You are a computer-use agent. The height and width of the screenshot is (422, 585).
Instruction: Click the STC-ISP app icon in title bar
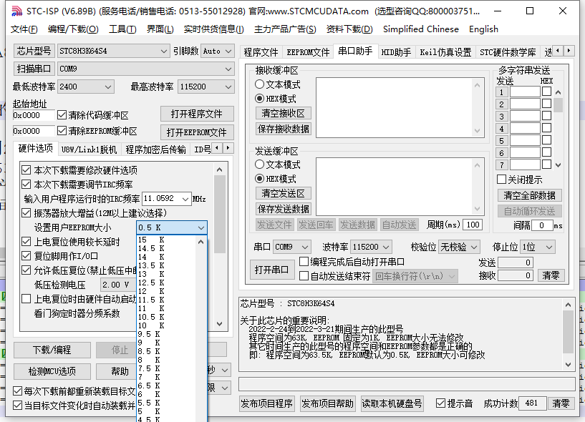(16, 11)
